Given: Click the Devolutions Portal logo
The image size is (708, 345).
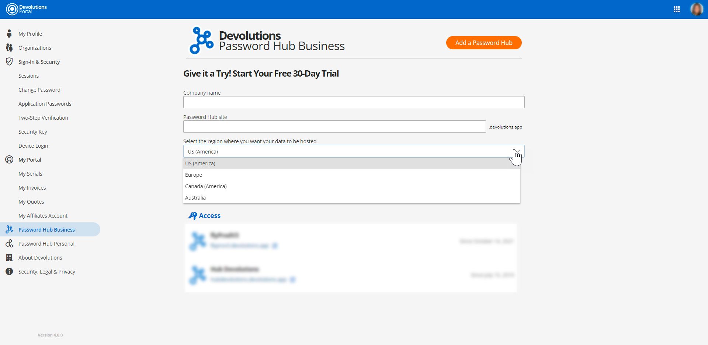Looking at the screenshot, I should 27,9.
